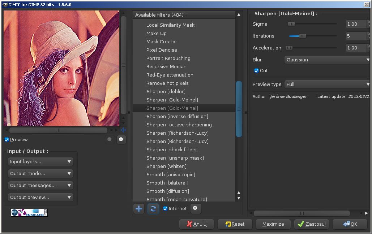Open the Output mode dropdown
The height and width of the screenshot is (234, 372).
coord(40,174)
